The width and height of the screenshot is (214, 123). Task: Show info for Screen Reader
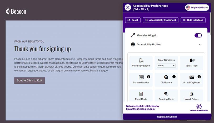pyautogui.click(x=148, y=77)
